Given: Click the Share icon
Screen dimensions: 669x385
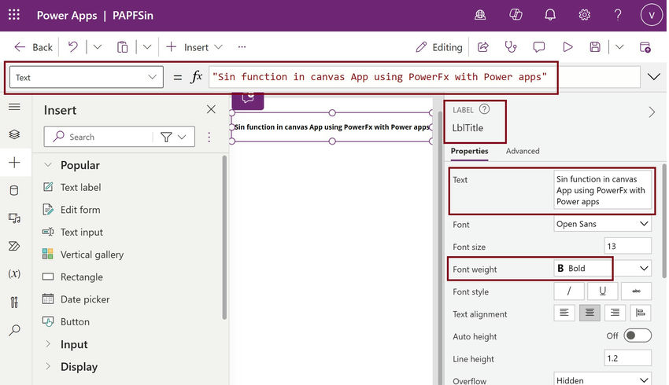Looking at the screenshot, I should (x=483, y=47).
